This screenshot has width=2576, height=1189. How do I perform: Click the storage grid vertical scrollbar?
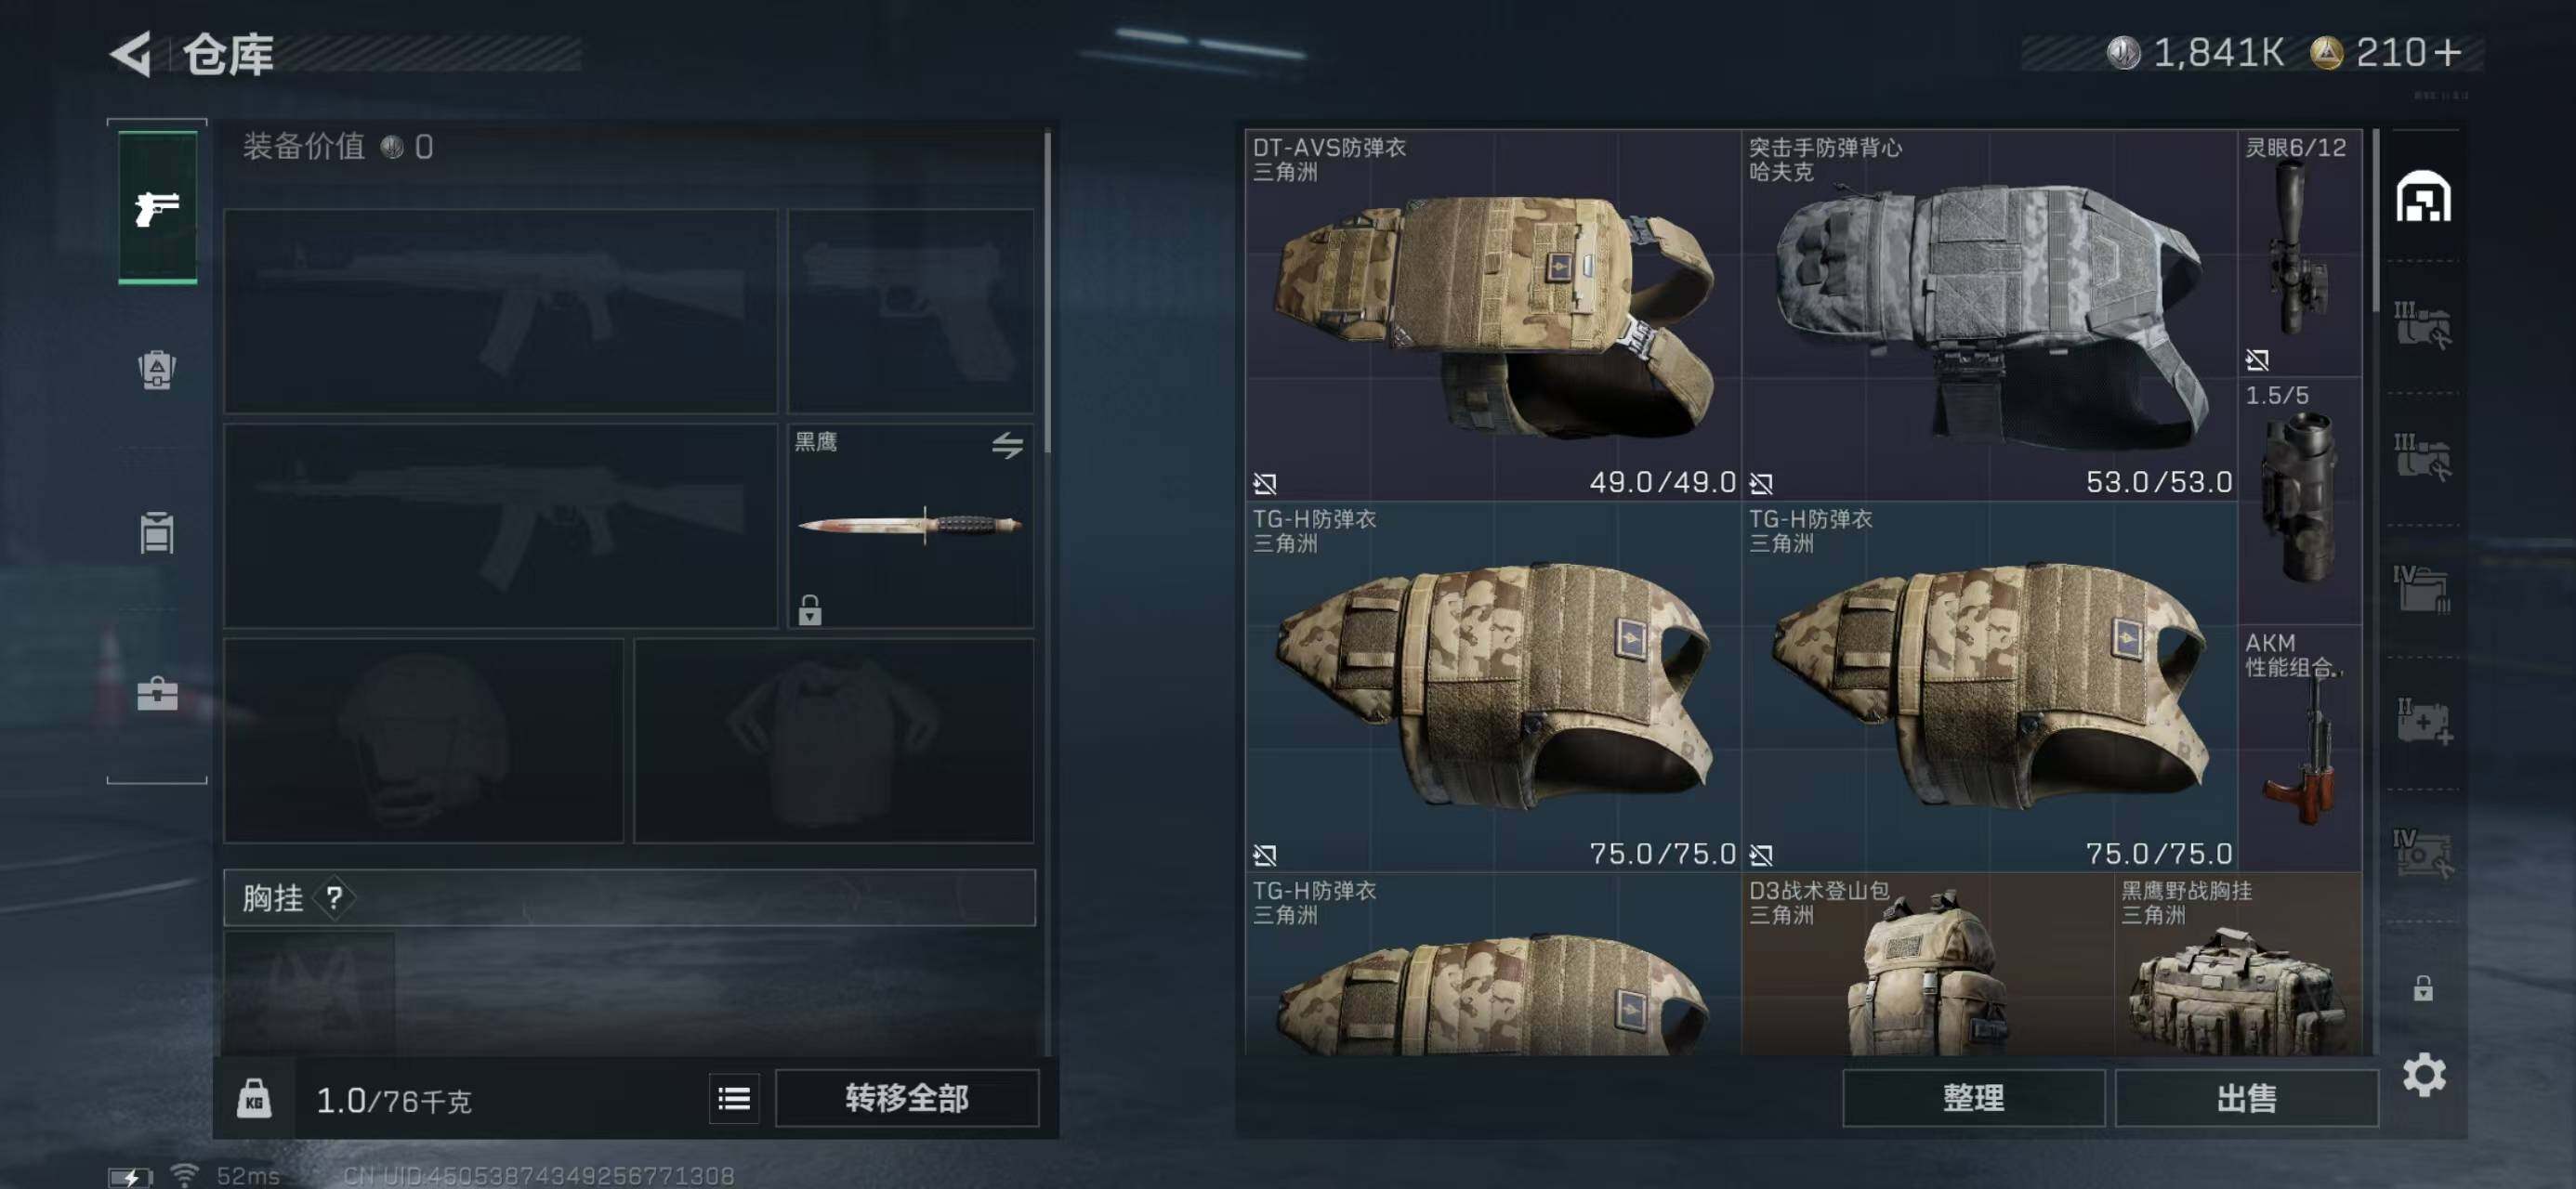2375,220
